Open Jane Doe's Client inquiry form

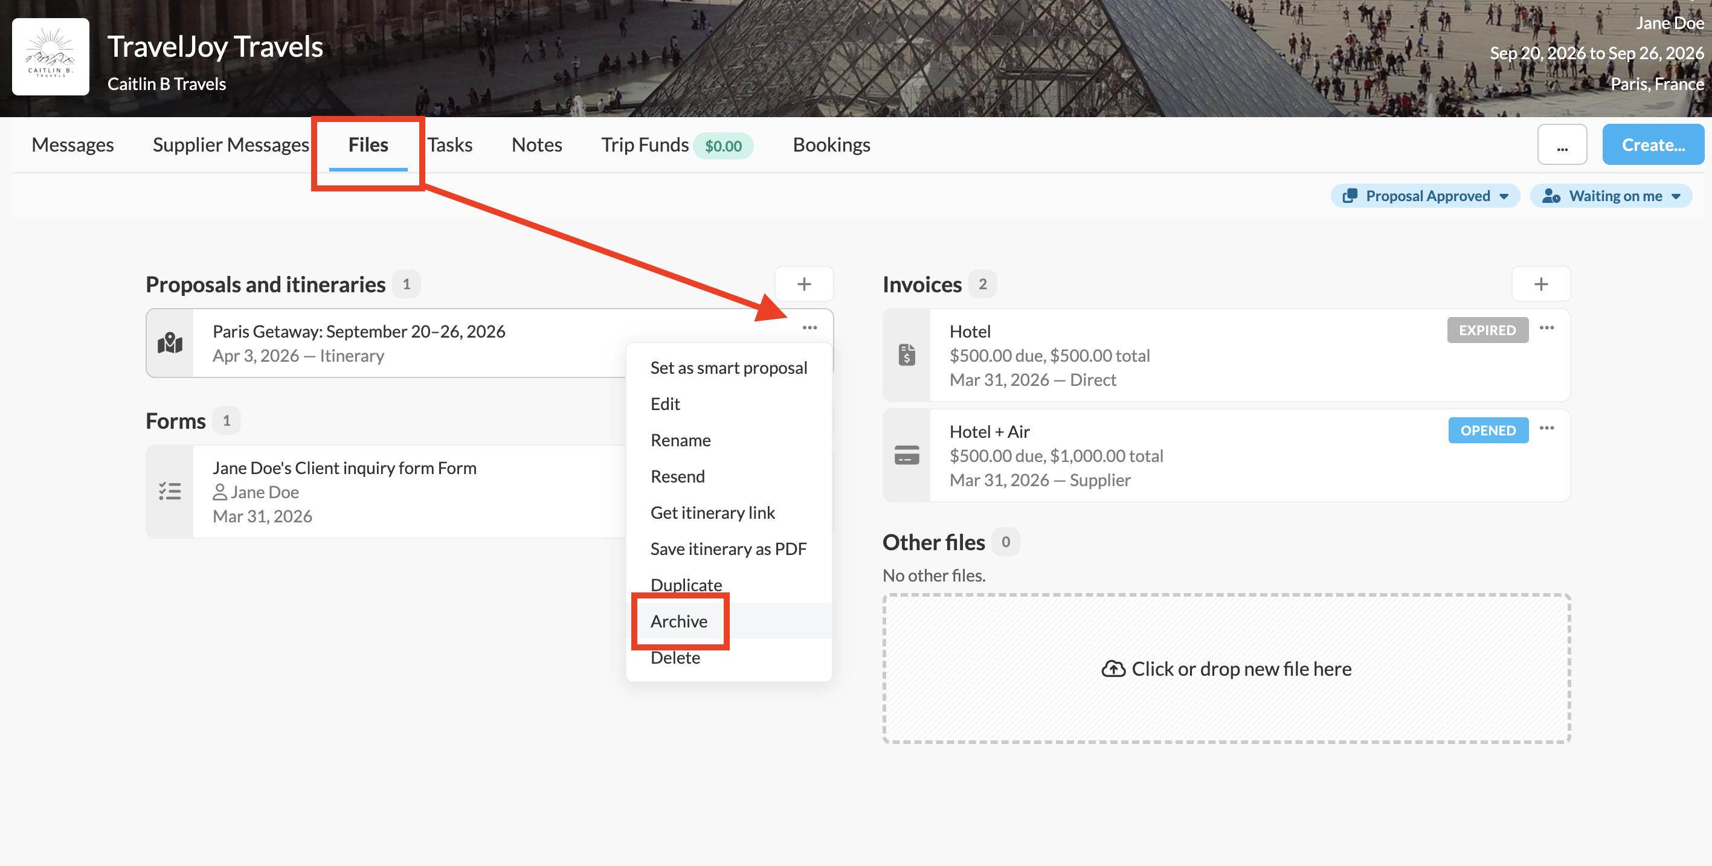pos(344,468)
